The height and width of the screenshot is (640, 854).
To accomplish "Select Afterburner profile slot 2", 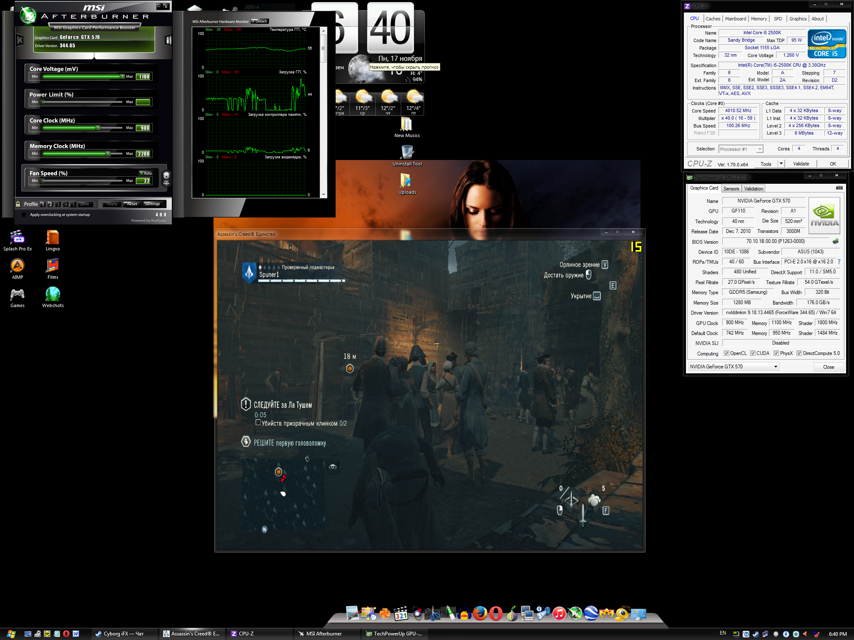I will point(50,204).
